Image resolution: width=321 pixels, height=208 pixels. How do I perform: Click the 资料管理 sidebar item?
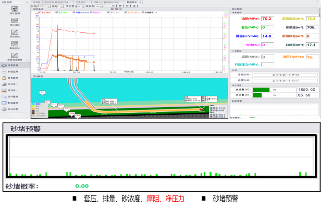[13, 96]
